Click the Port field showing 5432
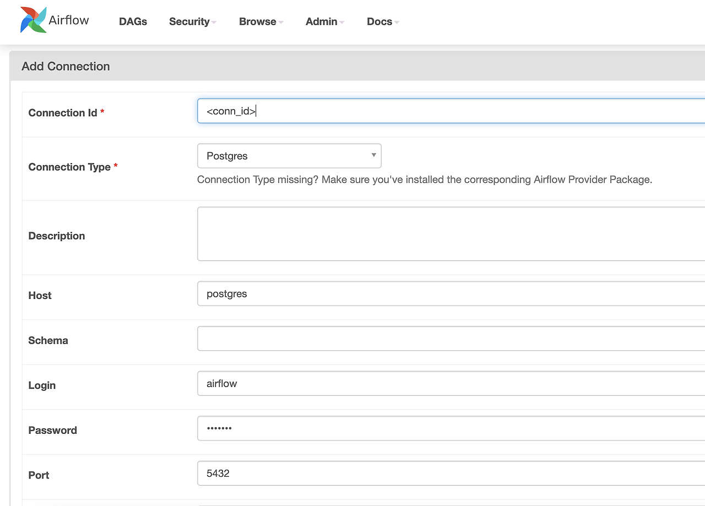 pyautogui.click(x=451, y=474)
